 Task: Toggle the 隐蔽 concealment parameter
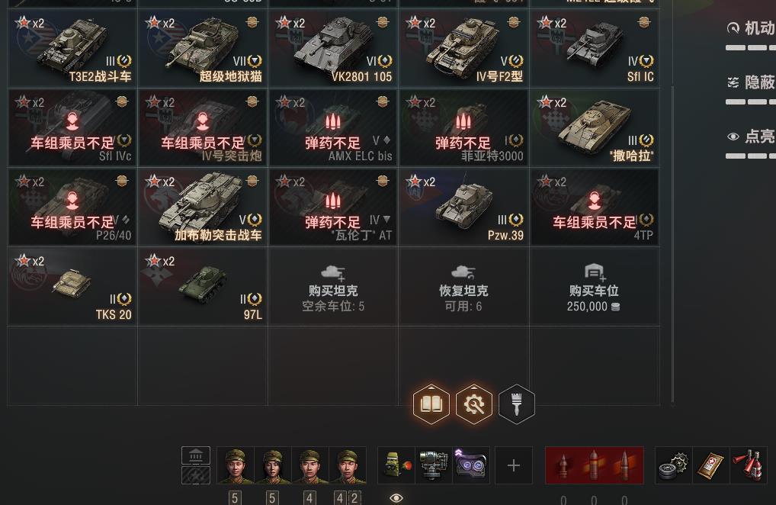[750, 82]
